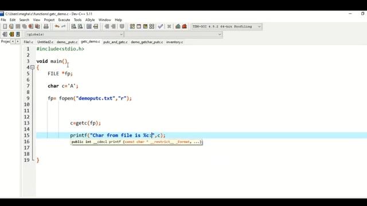Click the Save file toolbar icon
The width and height of the screenshot is (367, 206).
click(x=18, y=26)
